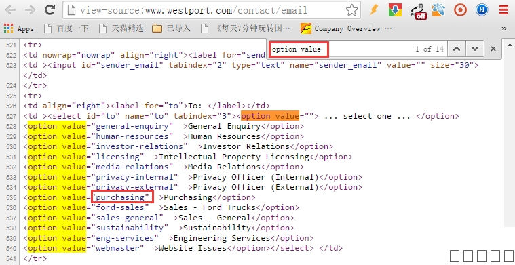Show hidden bookmarks via double chevron
Viewport: 515px width, 265px height.
pyautogui.click(x=504, y=29)
